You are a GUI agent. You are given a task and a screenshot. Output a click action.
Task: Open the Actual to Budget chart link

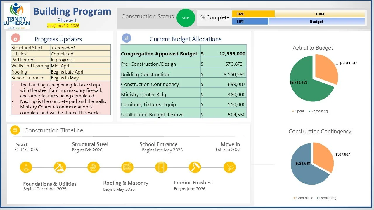coord(313,48)
